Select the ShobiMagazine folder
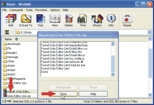Image resolution: width=154 pixels, height=105 pixels. 14,79
